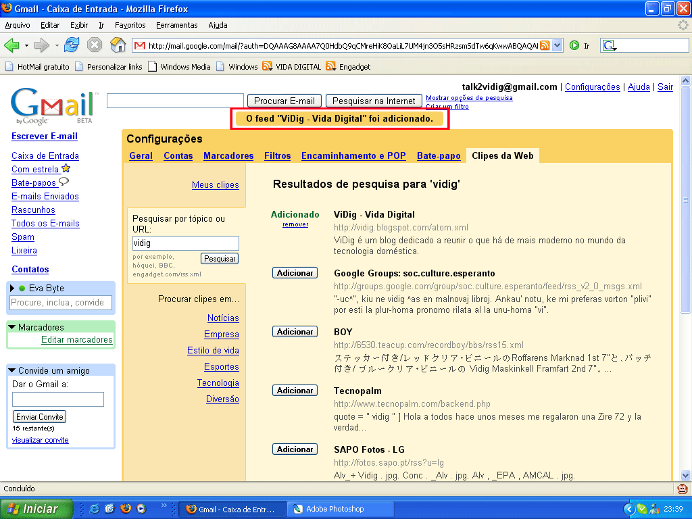Switch to the Geral settings tab

141,156
